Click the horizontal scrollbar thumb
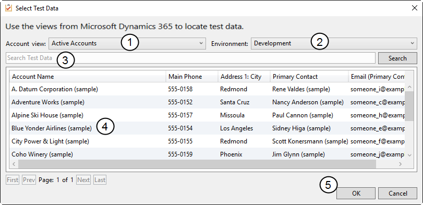The image size is (423, 205). pos(197,164)
